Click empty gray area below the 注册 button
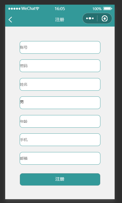 pos(60,193)
